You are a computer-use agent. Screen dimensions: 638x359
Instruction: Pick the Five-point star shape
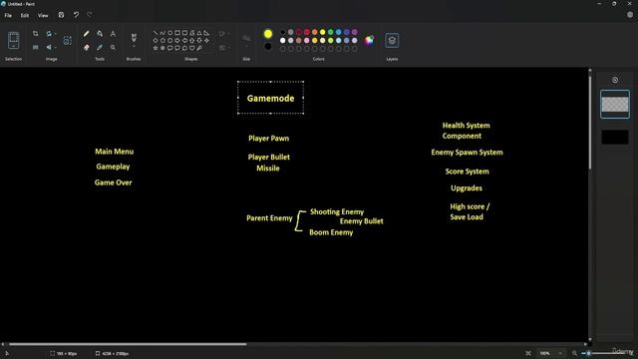[x=156, y=48]
